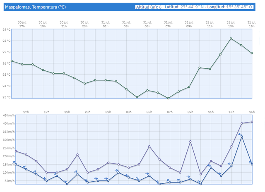
Task: Click the 31 jul. 03h time label
Action: click(126, 24)
